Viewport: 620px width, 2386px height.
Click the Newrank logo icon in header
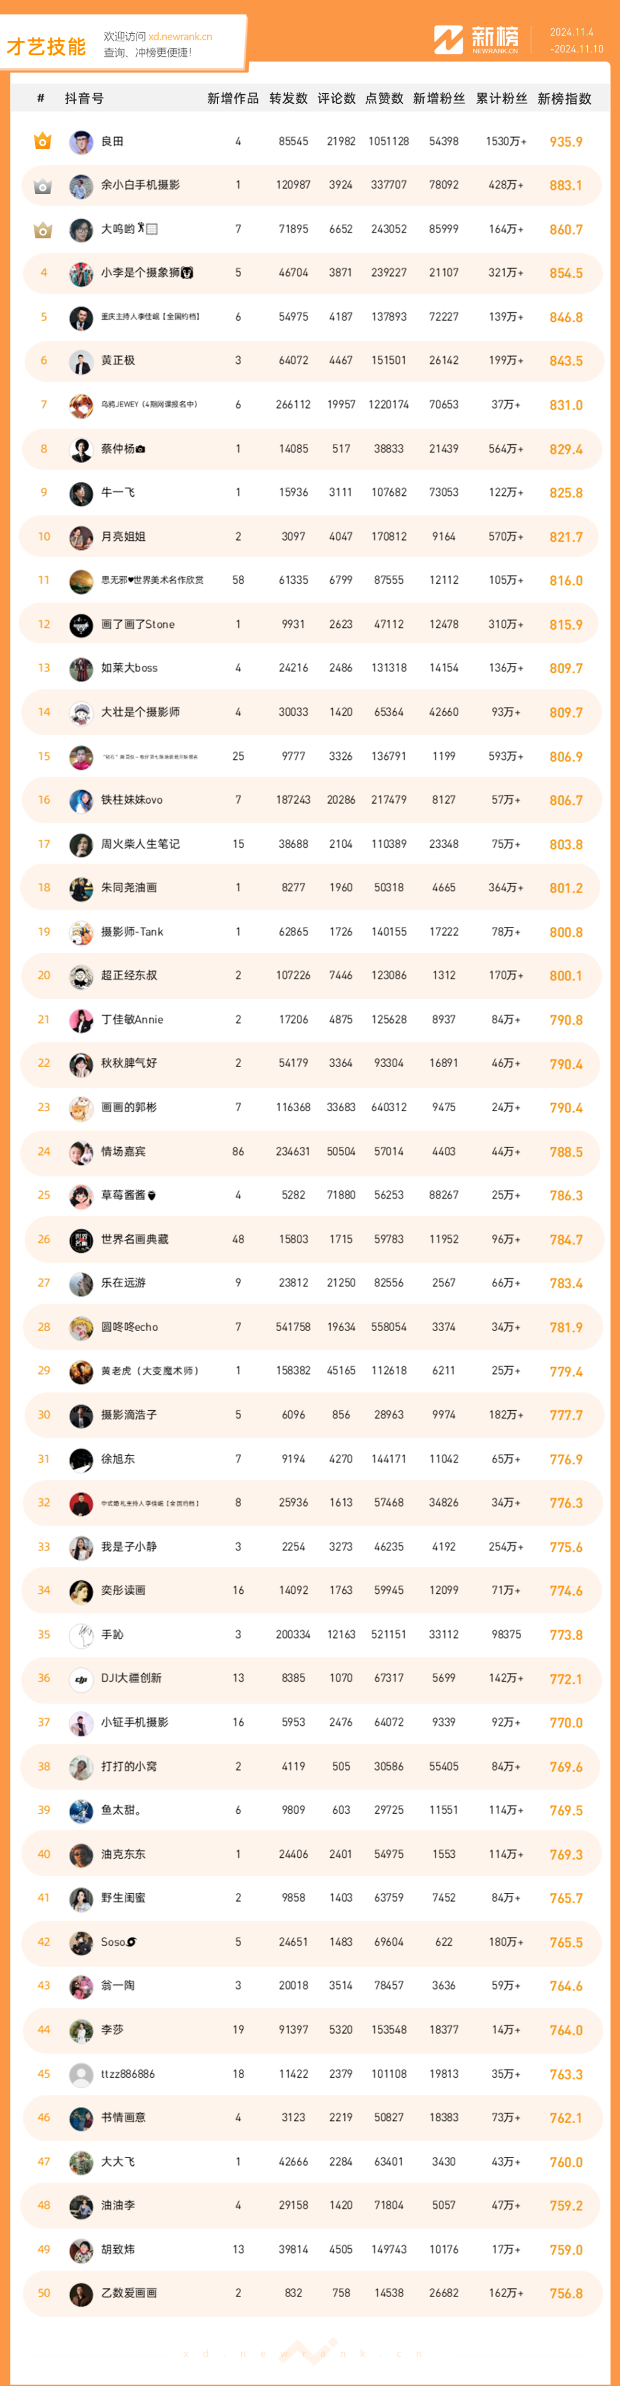[x=448, y=40]
